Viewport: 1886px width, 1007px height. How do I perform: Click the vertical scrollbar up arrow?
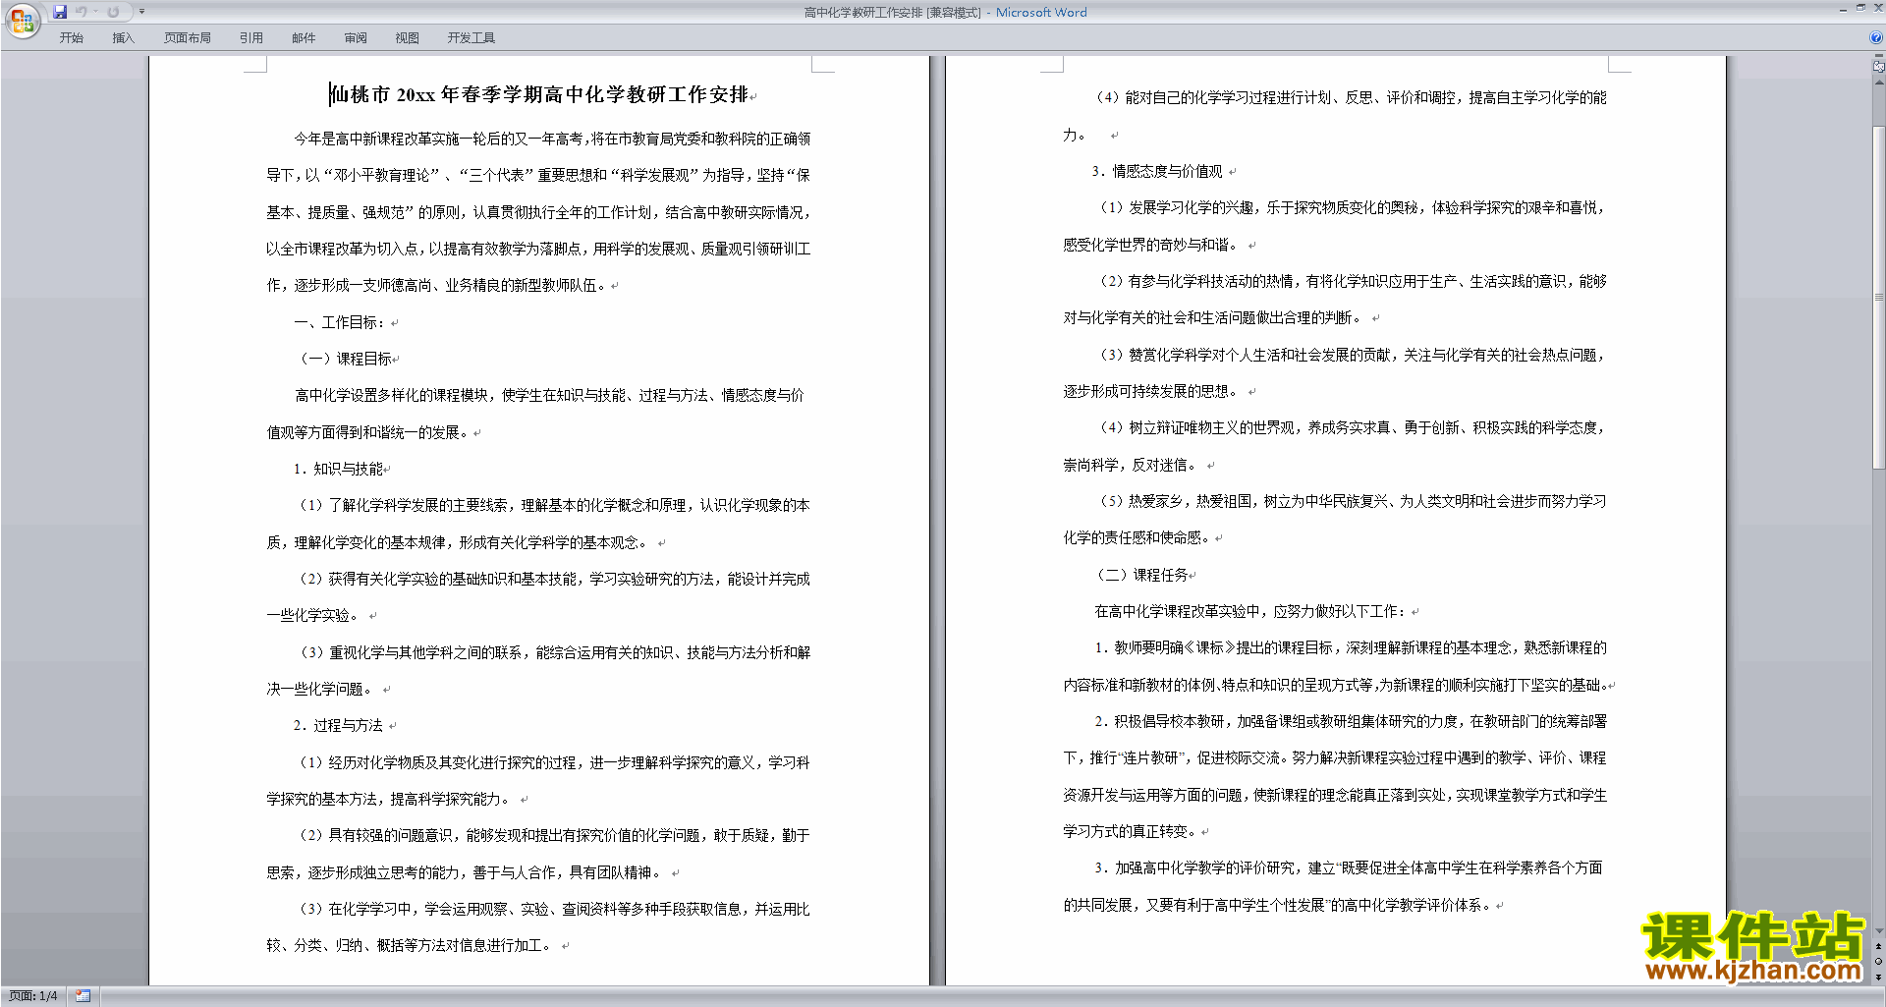1879,83
